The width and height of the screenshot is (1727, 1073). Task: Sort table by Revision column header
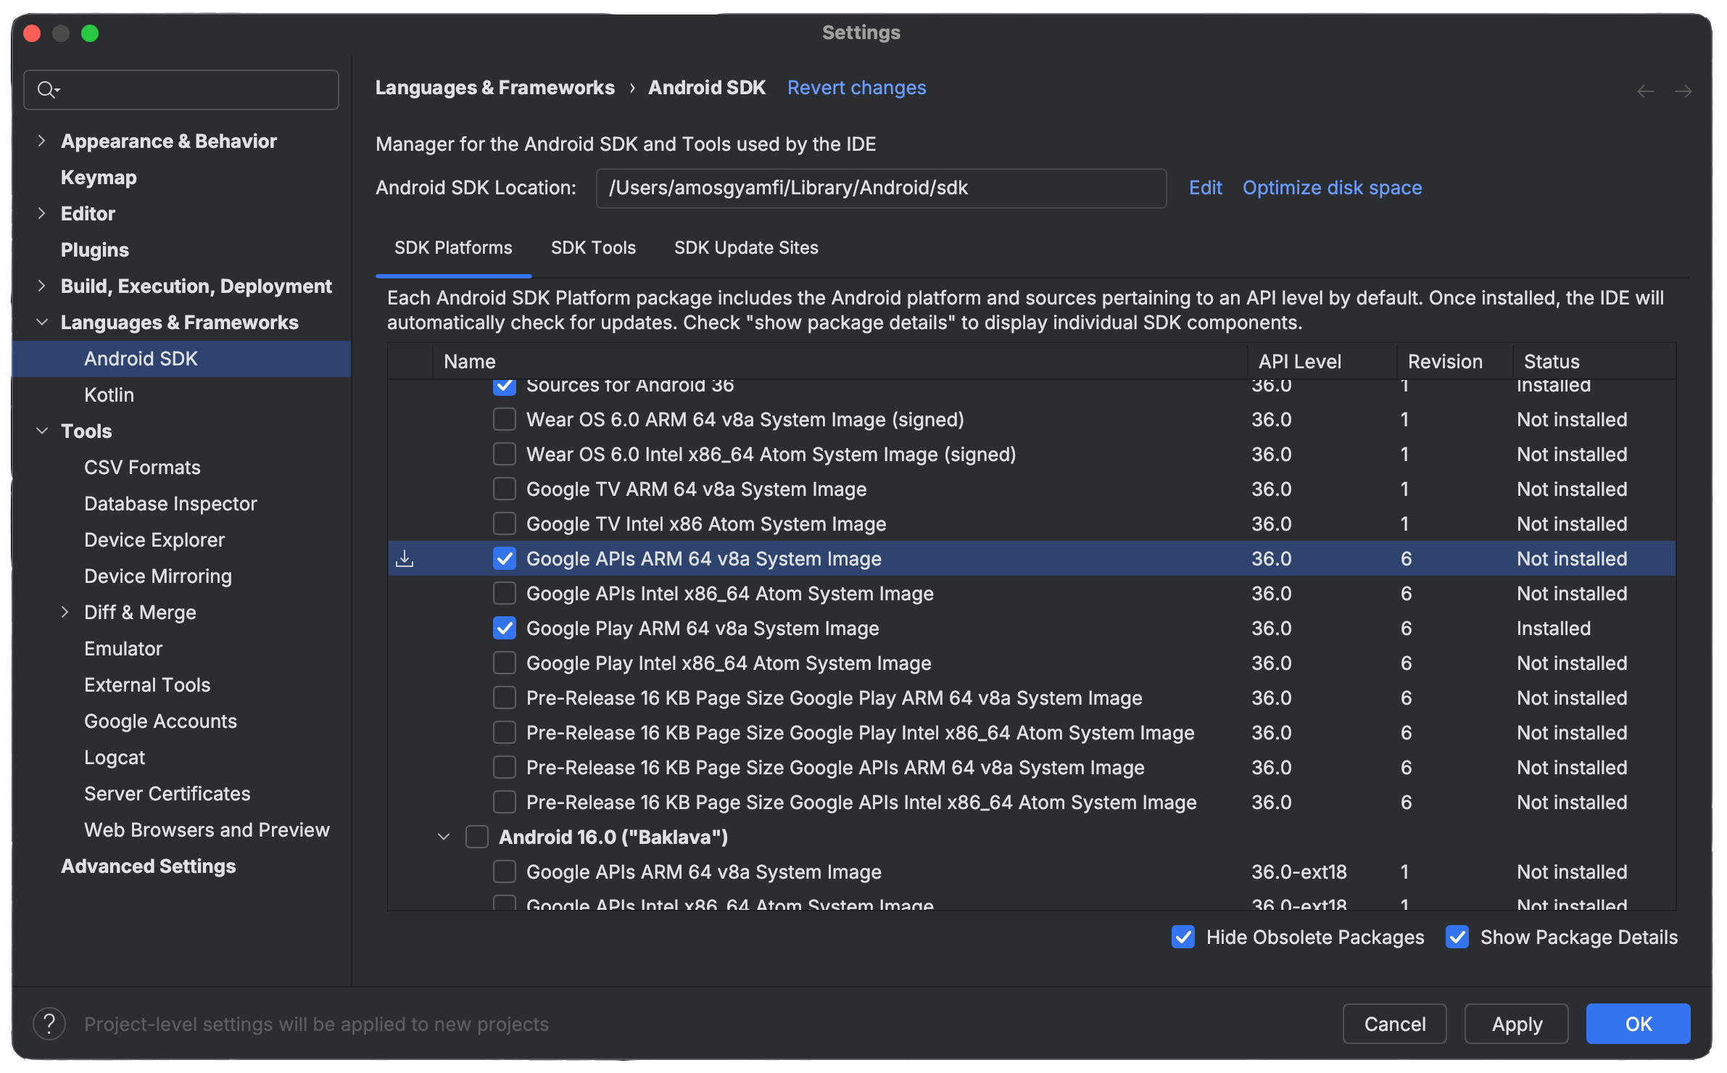[x=1454, y=361]
